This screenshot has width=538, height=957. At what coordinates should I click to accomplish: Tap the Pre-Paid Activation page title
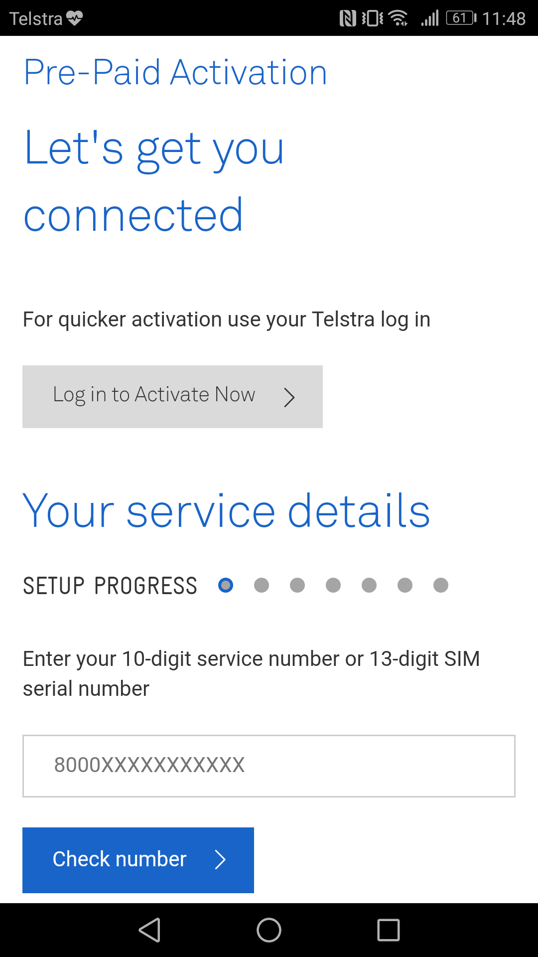(x=175, y=73)
